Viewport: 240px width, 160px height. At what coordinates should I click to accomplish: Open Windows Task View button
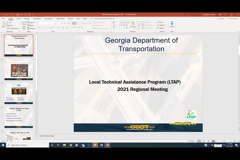pos(58,145)
